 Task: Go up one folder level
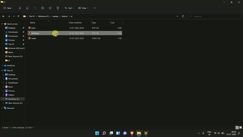pos(18,16)
